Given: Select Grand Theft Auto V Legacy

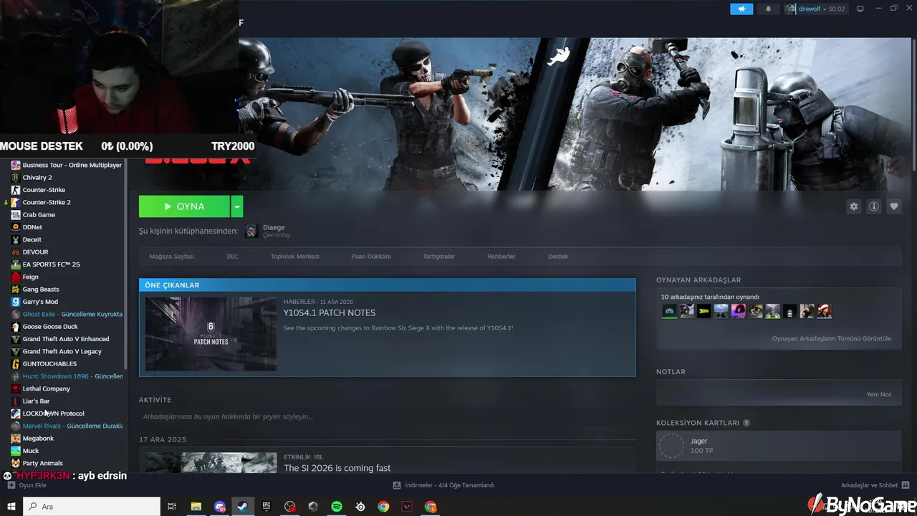Looking at the screenshot, I should (x=63, y=351).
